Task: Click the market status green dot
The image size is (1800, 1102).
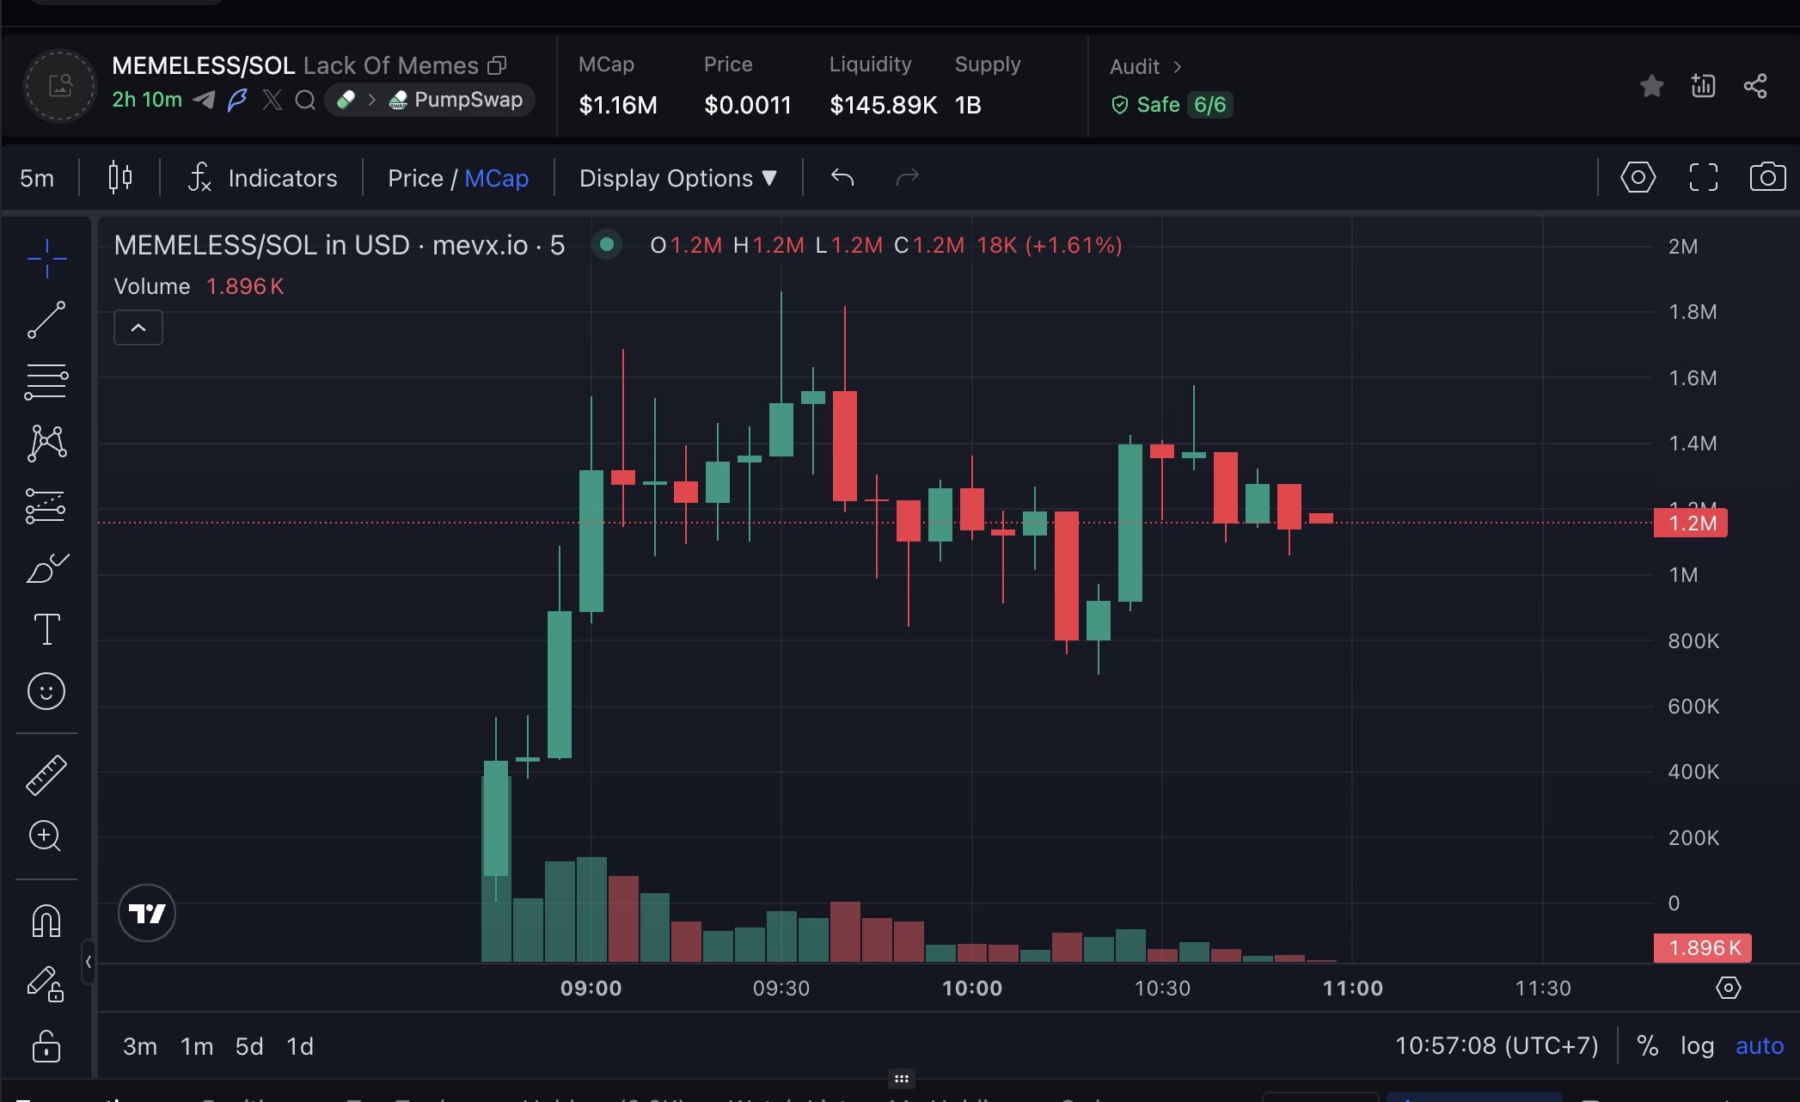Action: coord(607,245)
